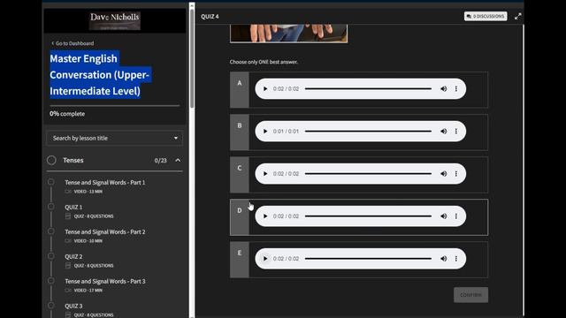Seek on answer E audio progress bar
Screen dimensions: 566x318
(368, 259)
